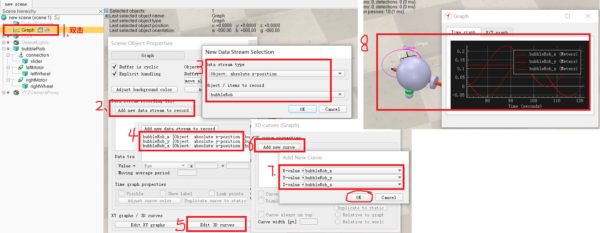600x233 pixels.
Task: Open the Y-value bubbleRob_y dropdown
Action: [353, 177]
